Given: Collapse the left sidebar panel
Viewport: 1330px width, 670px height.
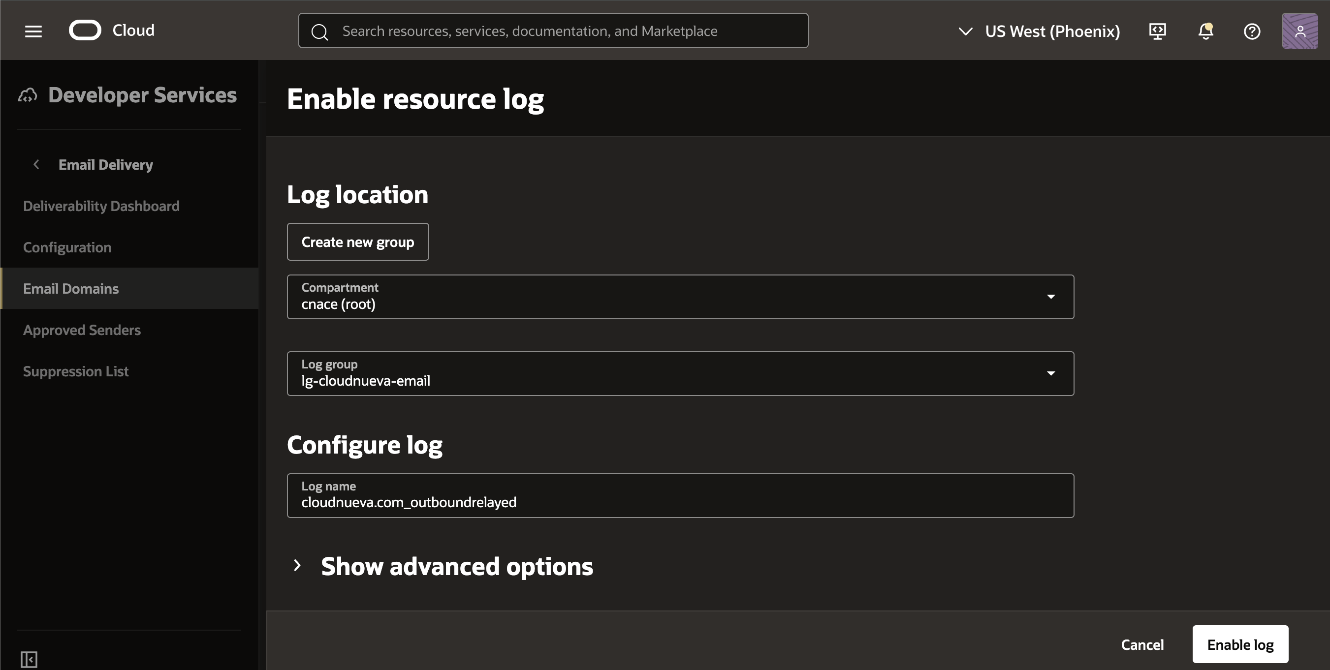Looking at the screenshot, I should click(28, 659).
